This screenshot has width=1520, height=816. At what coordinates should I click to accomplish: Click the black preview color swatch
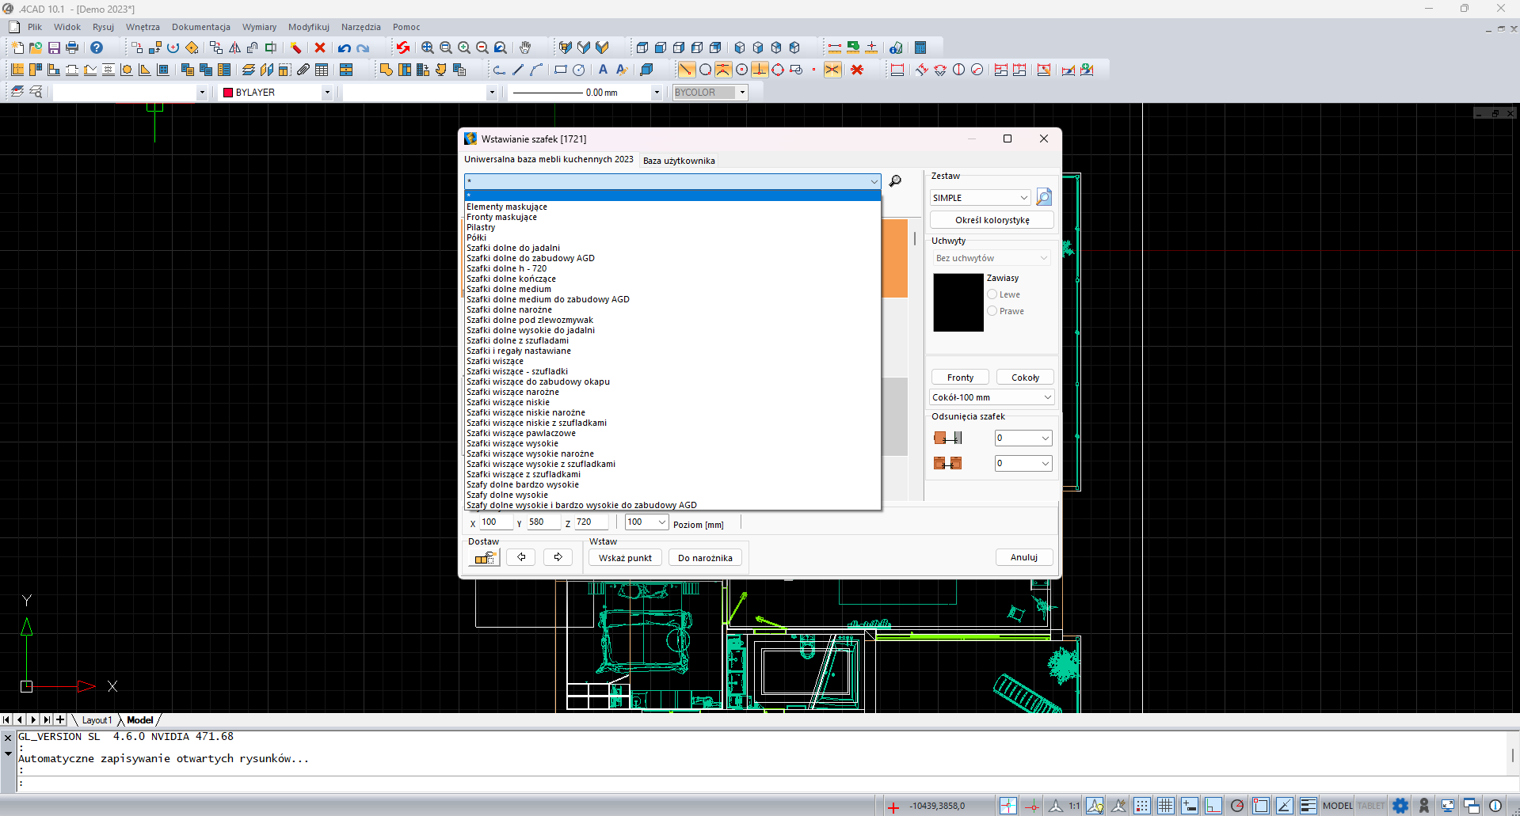click(958, 302)
